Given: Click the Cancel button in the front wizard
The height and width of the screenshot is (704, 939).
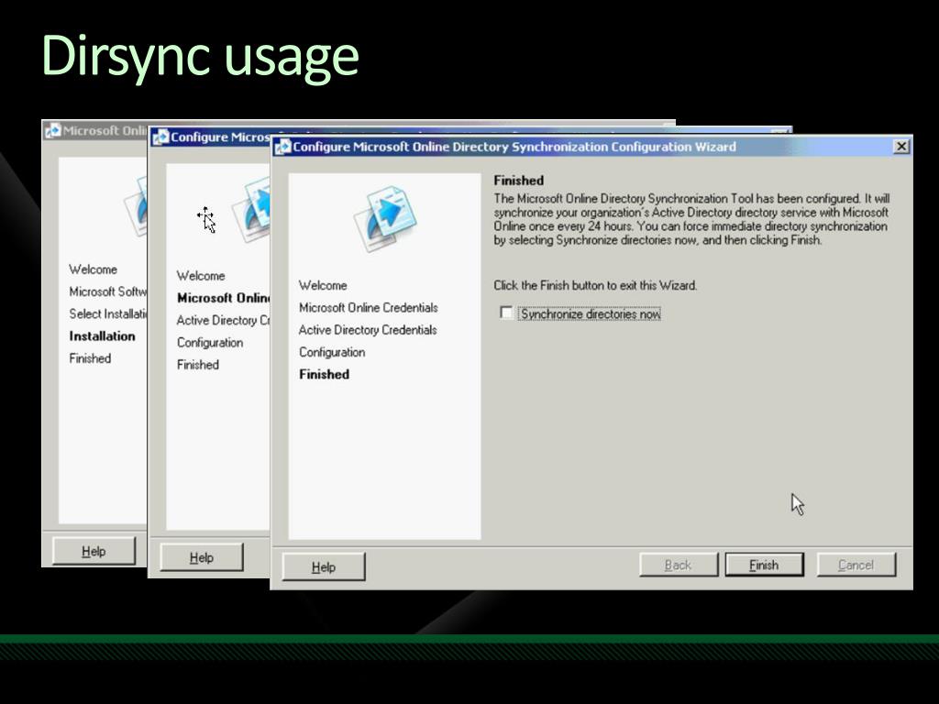Looking at the screenshot, I should (856, 565).
